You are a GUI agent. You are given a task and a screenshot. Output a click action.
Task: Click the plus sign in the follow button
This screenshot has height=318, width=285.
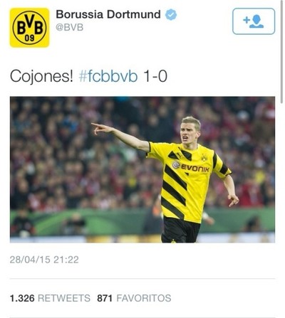pyautogui.click(x=247, y=20)
